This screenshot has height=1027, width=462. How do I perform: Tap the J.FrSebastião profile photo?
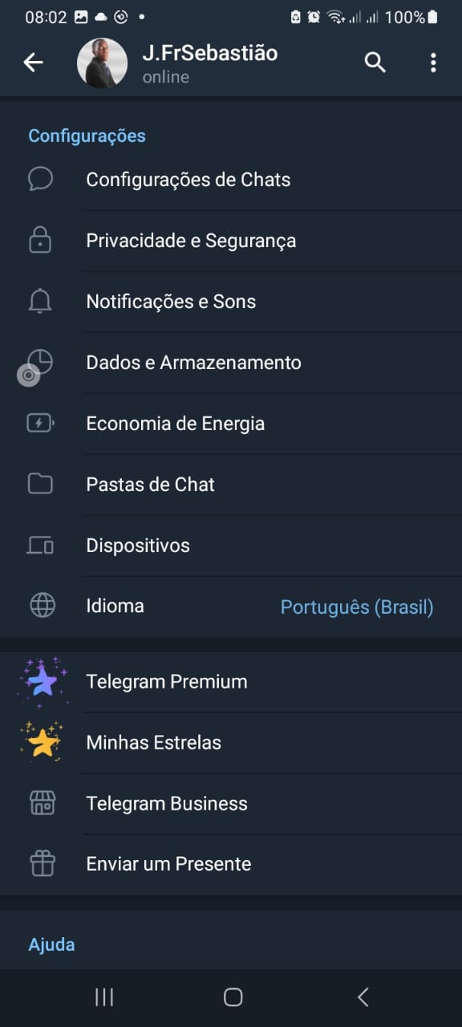(102, 63)
